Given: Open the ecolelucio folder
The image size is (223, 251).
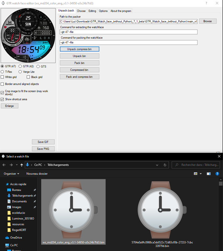Looking at the screenshot, I should 19,213.
